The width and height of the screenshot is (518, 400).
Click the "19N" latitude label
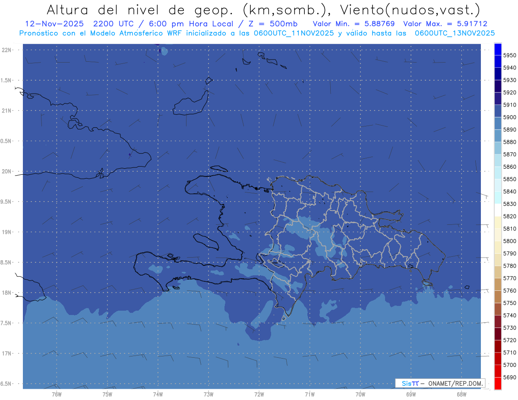6,232
